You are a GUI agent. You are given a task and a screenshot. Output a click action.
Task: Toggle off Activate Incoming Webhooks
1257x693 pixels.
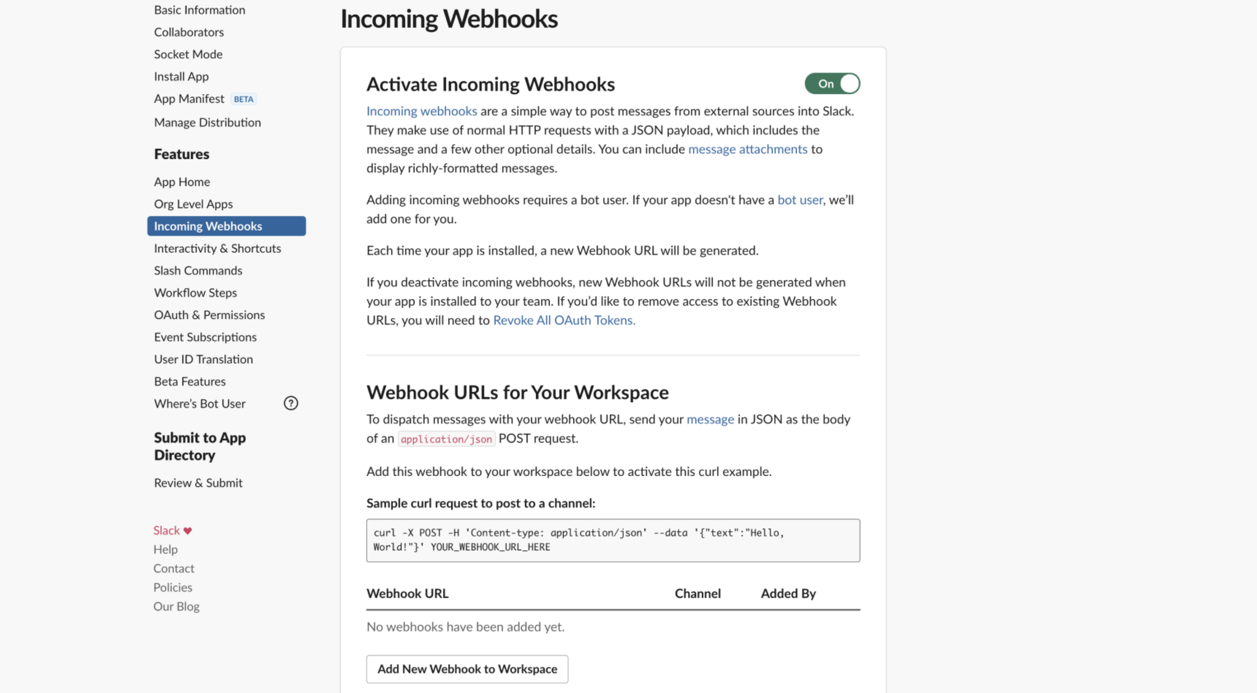tap(832, 83)
